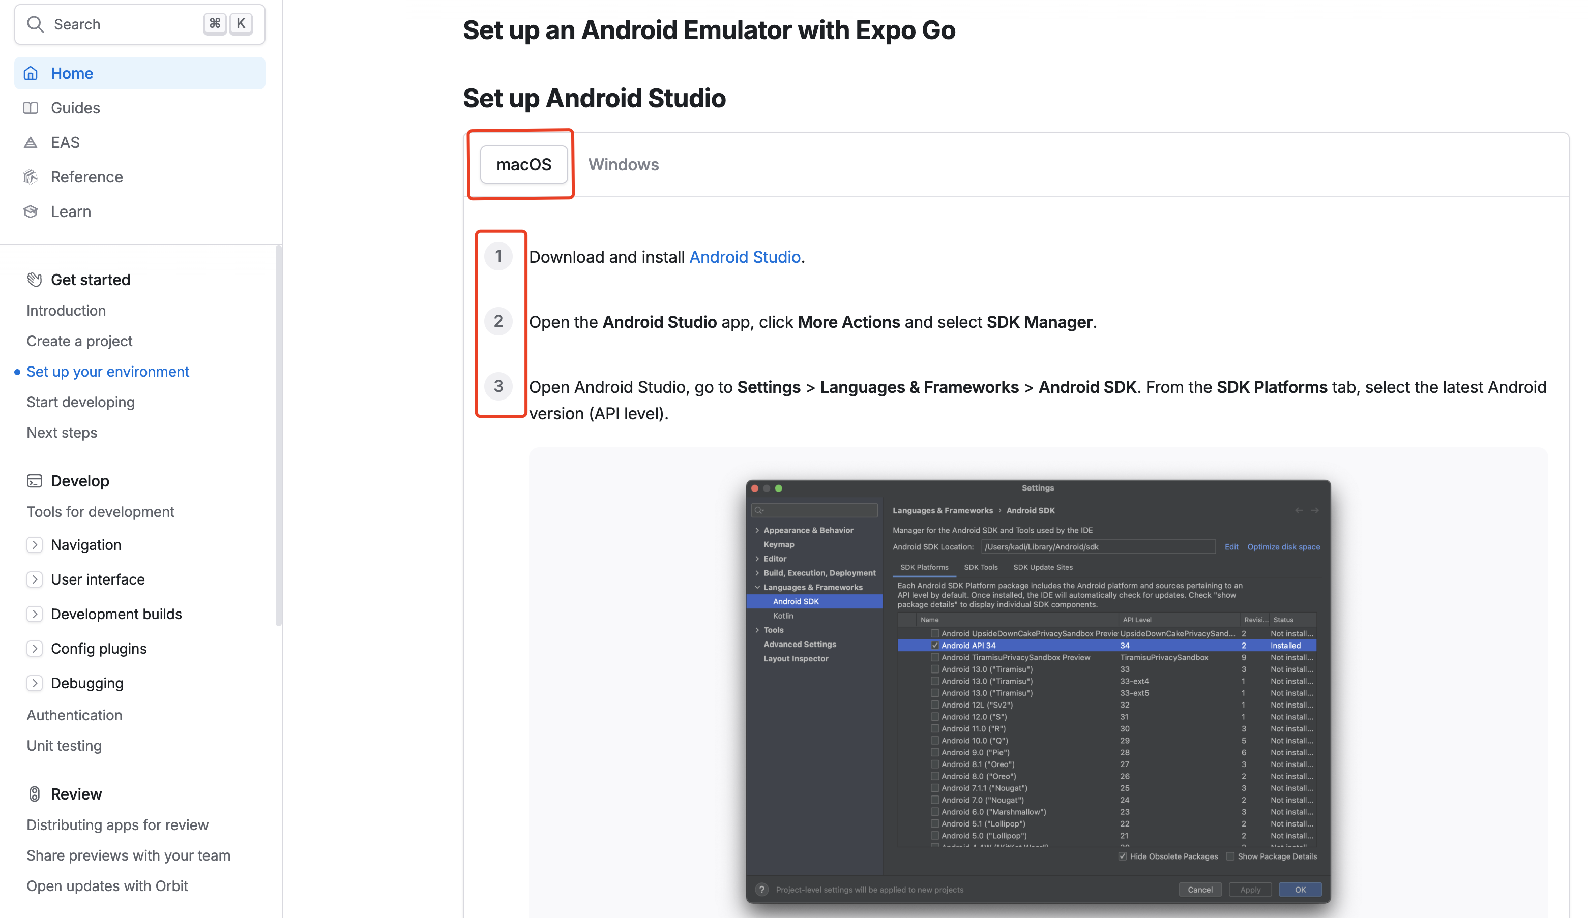Click the Develop terminal icon

pyautogui.click(x=34, y=481)
